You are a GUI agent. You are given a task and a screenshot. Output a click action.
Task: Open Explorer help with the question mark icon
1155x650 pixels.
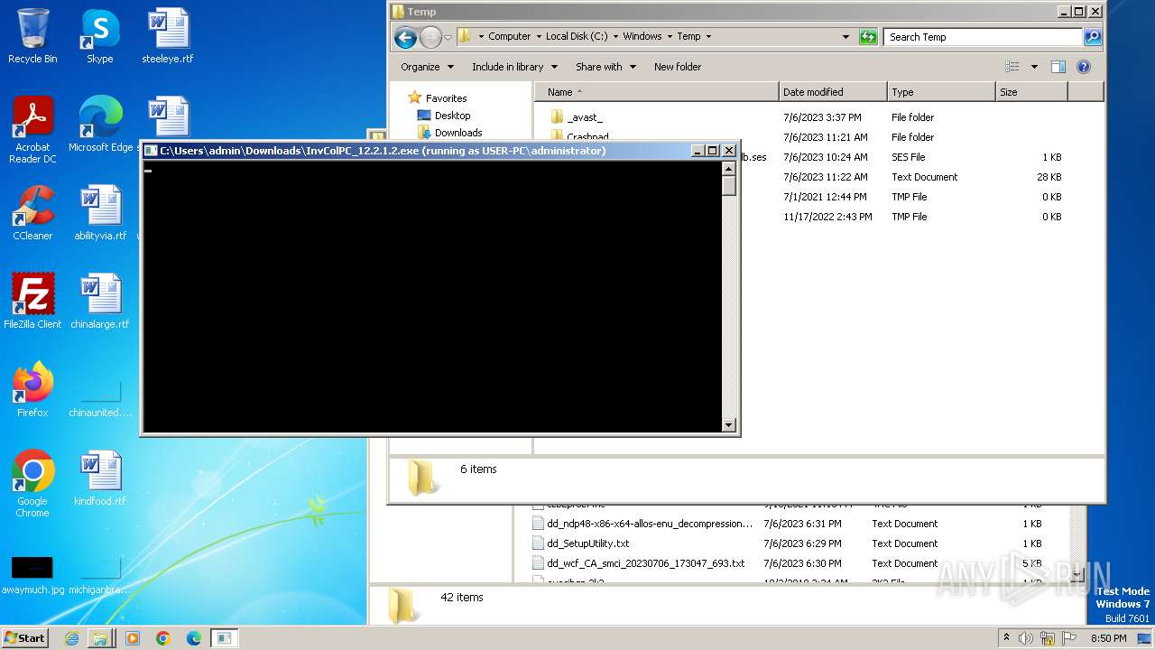pos(1084,67)
